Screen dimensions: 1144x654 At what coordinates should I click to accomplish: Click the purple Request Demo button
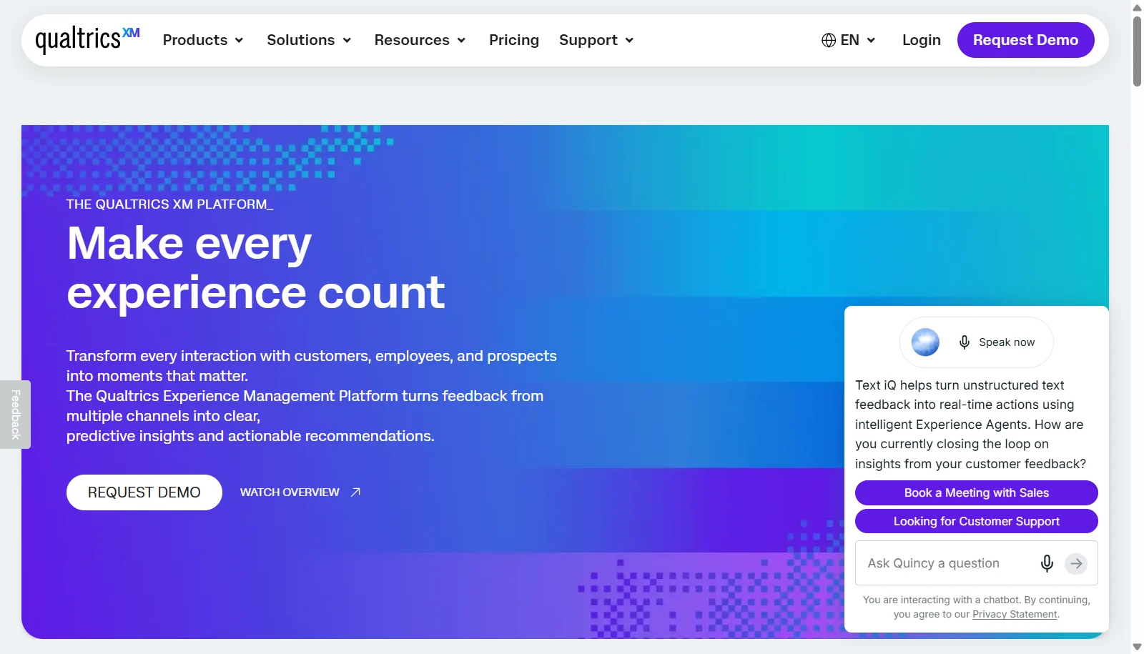click(1026, 40)
